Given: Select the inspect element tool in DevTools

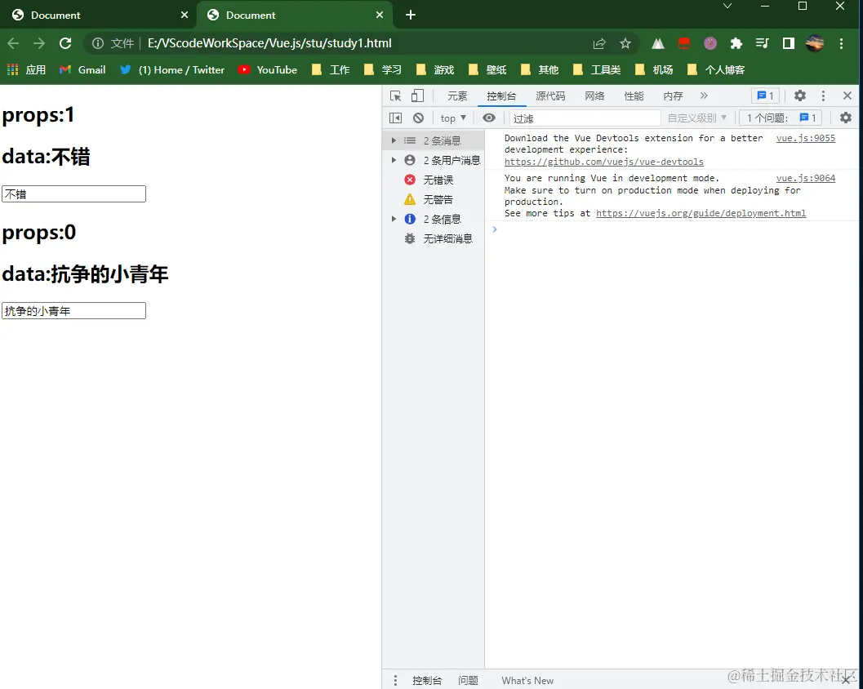Looking at the screenshot, I should click(x=397, y=96).
